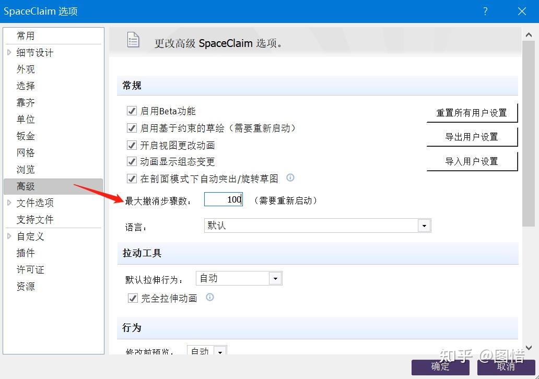Switch to the 网格 options section
The height and width of the screenshot is (379, 539).
tap(26, 152)
